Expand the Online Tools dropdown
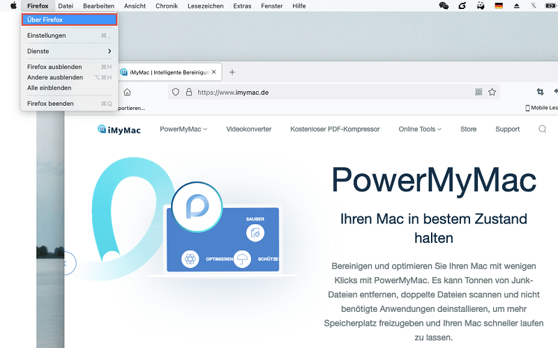The width and height of the screenshot is (558, 348). (x=420, y=129)
